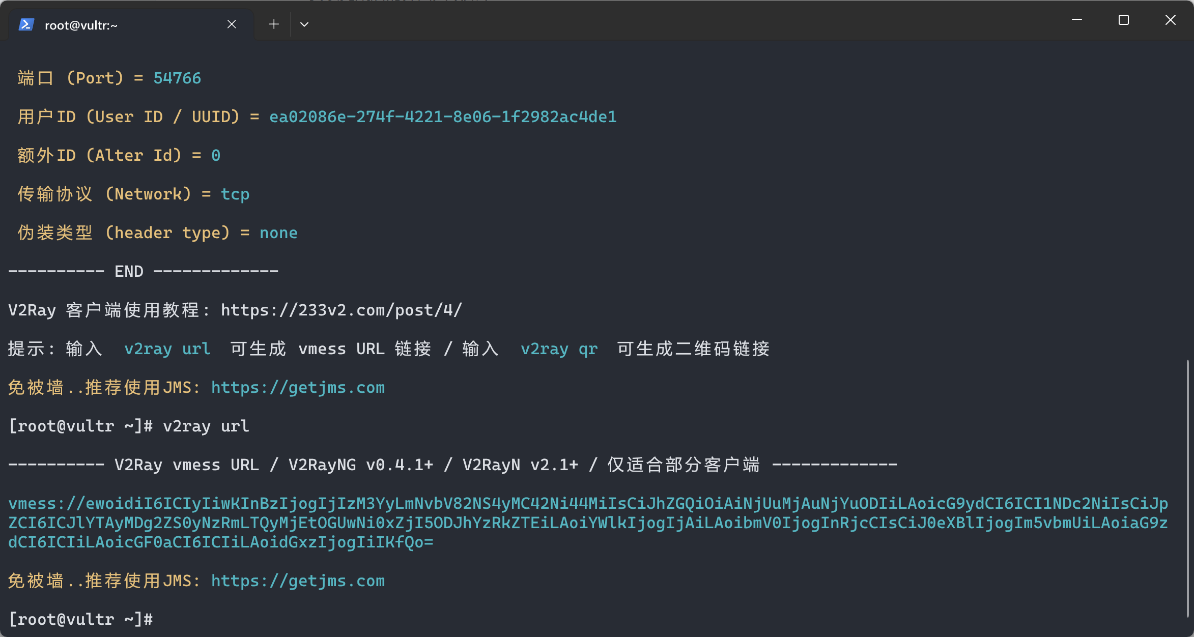
Task: Close the terminal window
Action: pos(1170,20)
